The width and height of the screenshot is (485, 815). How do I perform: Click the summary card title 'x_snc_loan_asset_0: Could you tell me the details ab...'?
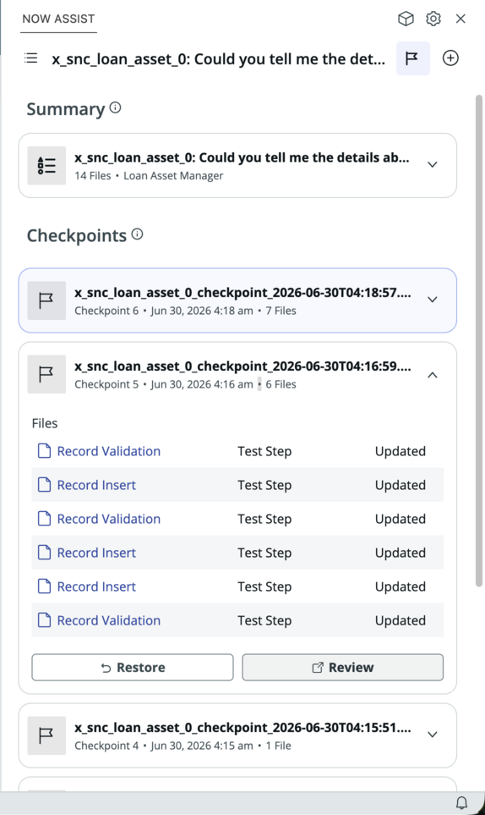(242, 157)
